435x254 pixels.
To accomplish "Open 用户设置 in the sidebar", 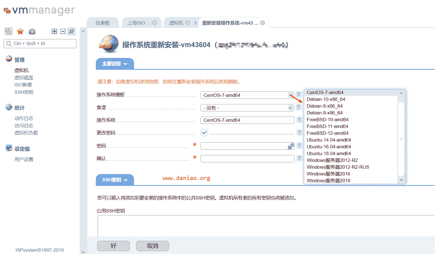I will pyautogui.click(x=24, y=159).
